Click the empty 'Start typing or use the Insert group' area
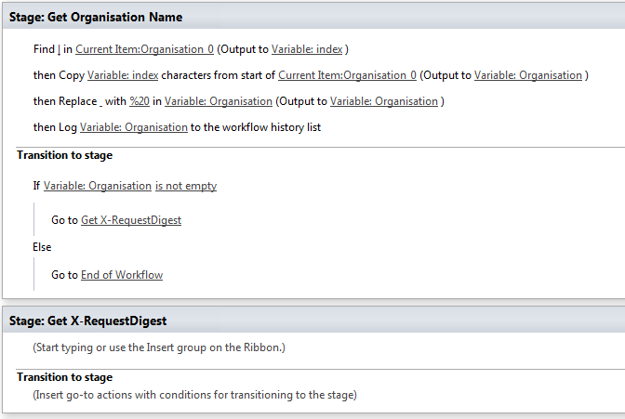This screenshot has height=419, width=625. tap(159, 347)
